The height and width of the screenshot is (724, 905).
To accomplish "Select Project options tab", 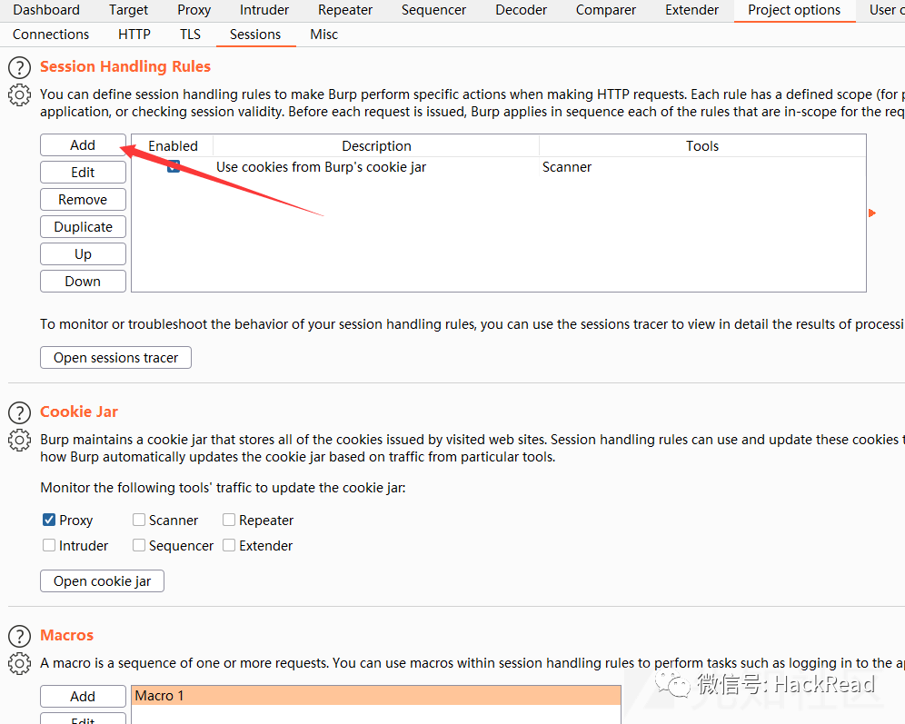I will tap(794, 10).
